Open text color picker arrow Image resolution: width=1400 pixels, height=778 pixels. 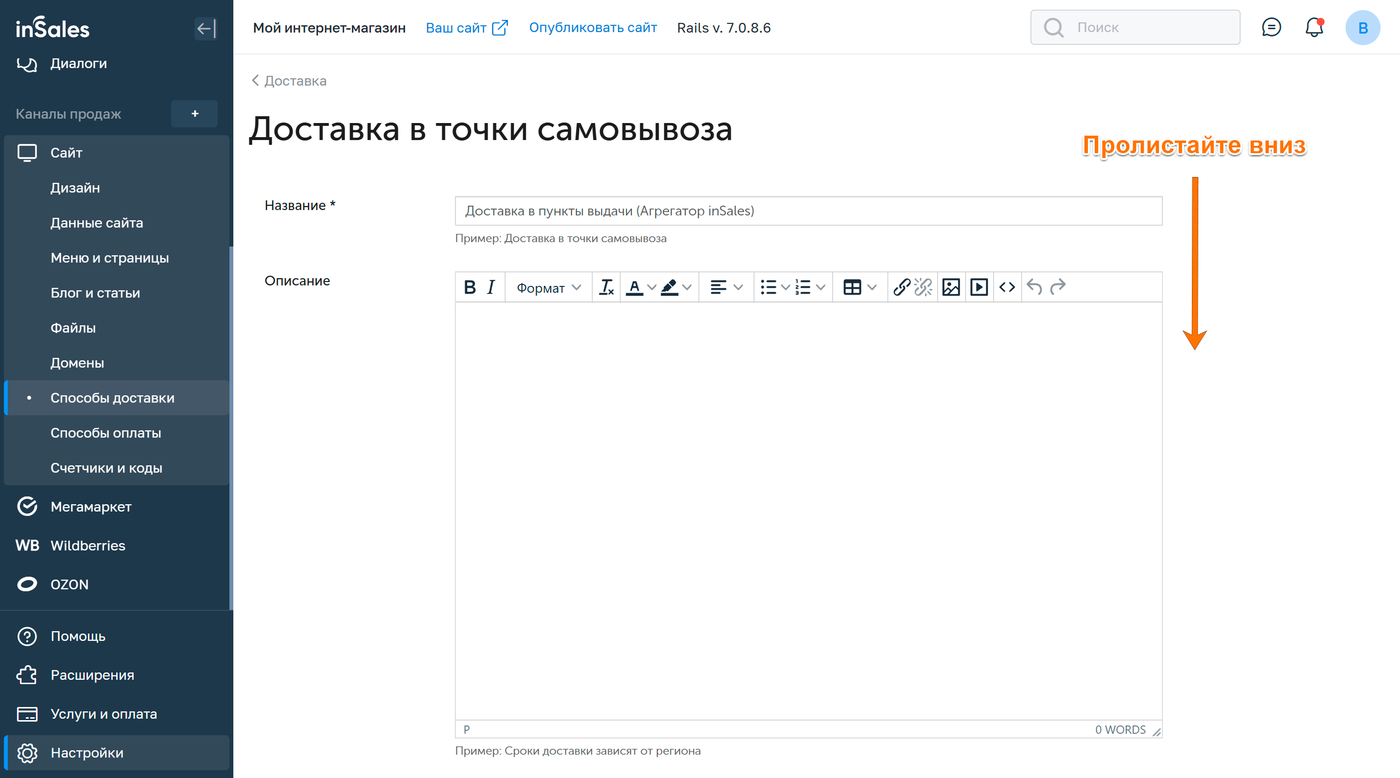pos(651,287)
